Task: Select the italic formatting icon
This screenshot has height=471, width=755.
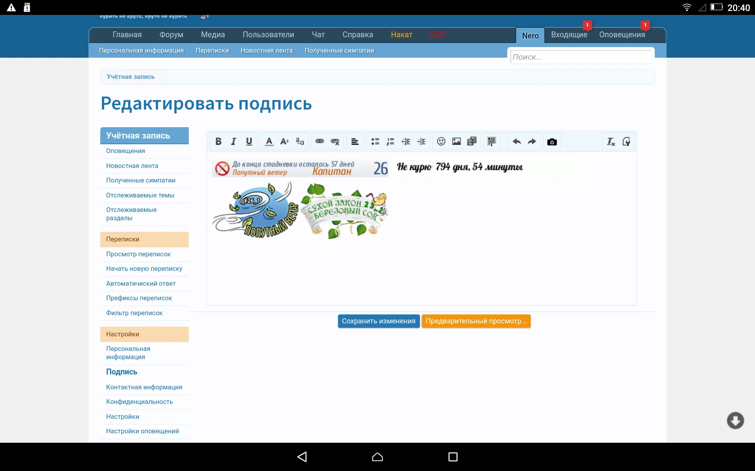Action: point(233,141)
